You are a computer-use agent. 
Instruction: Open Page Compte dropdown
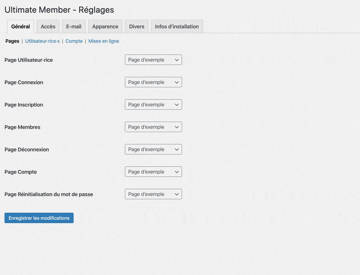153,172
